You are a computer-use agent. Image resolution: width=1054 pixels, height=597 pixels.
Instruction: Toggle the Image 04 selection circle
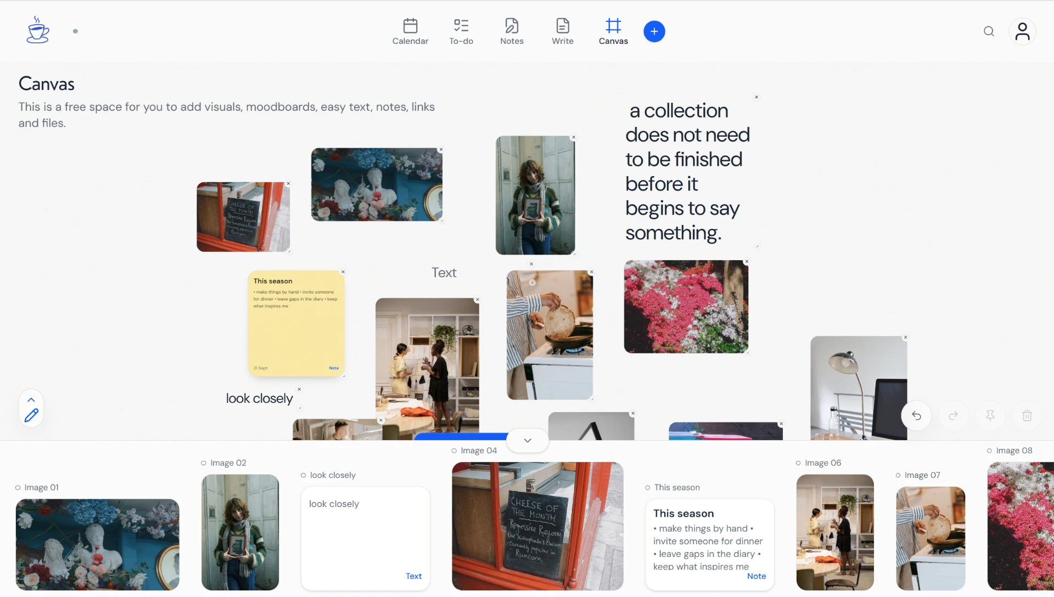click(x=454, y=450)
